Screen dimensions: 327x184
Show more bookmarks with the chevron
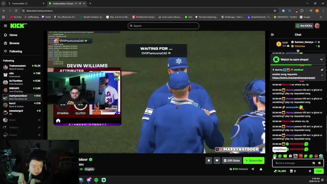coord(321,17)
